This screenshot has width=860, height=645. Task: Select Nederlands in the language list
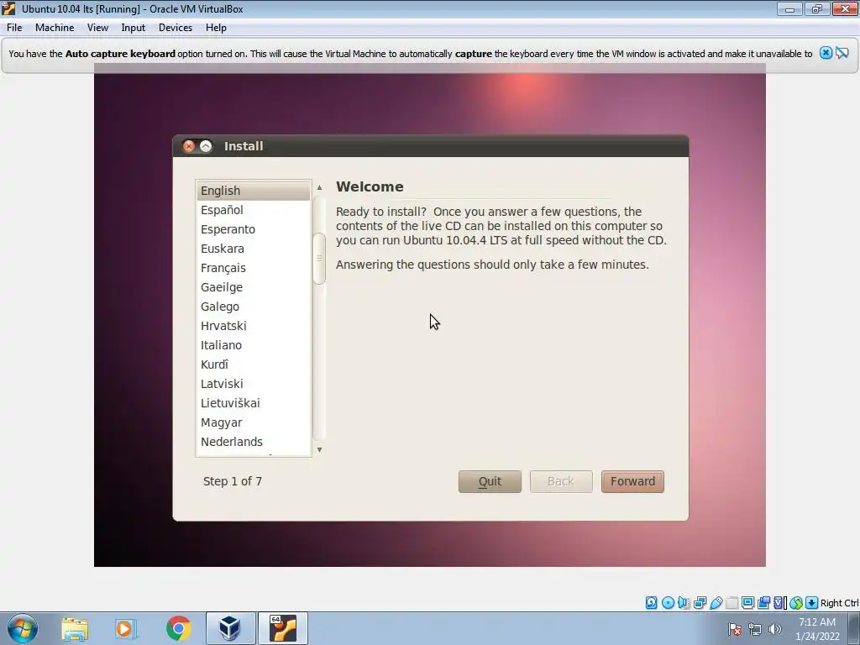click(254, 442)
